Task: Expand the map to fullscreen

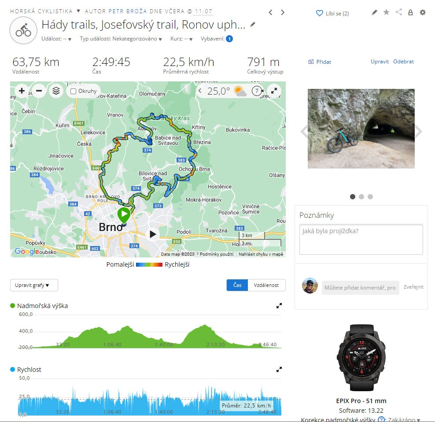Action: [x=274, y=91]
